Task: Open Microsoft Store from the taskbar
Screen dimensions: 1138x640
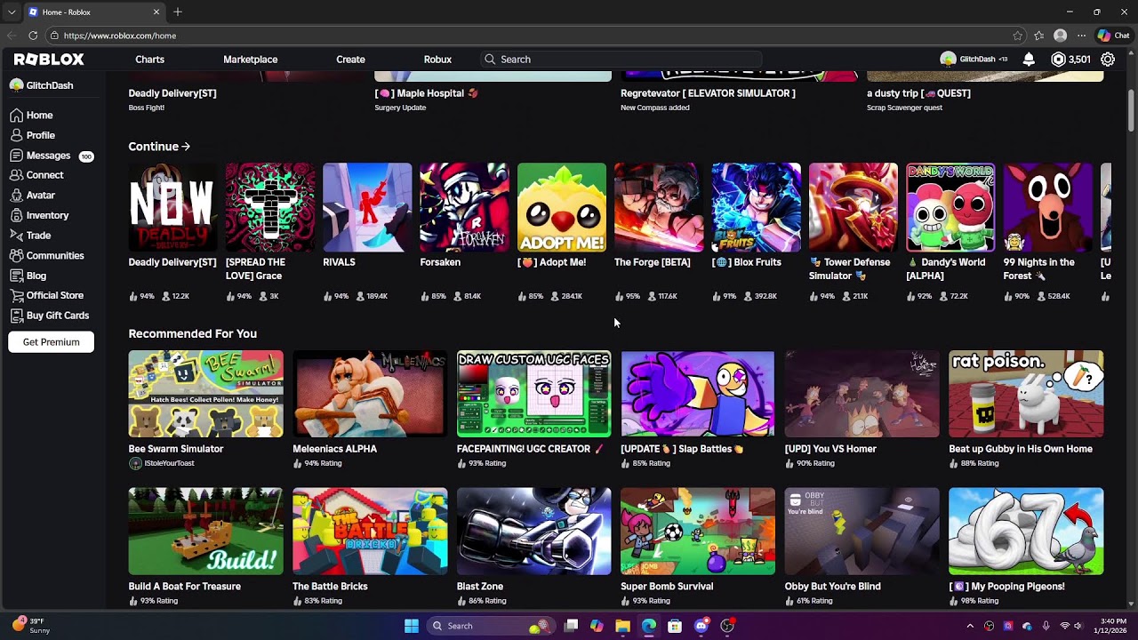Action: 675,626
